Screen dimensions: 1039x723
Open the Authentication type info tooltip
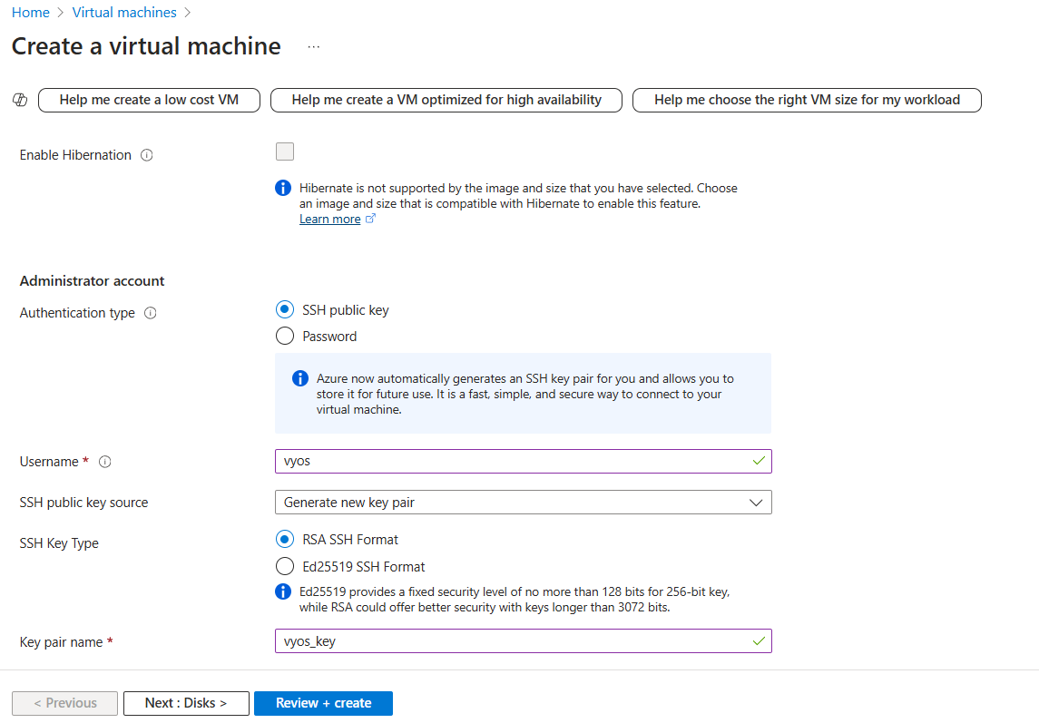click(x=151, y=313)
